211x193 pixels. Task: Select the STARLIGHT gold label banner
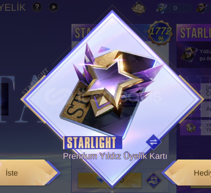pyautogui.click(x=93, y=143)
